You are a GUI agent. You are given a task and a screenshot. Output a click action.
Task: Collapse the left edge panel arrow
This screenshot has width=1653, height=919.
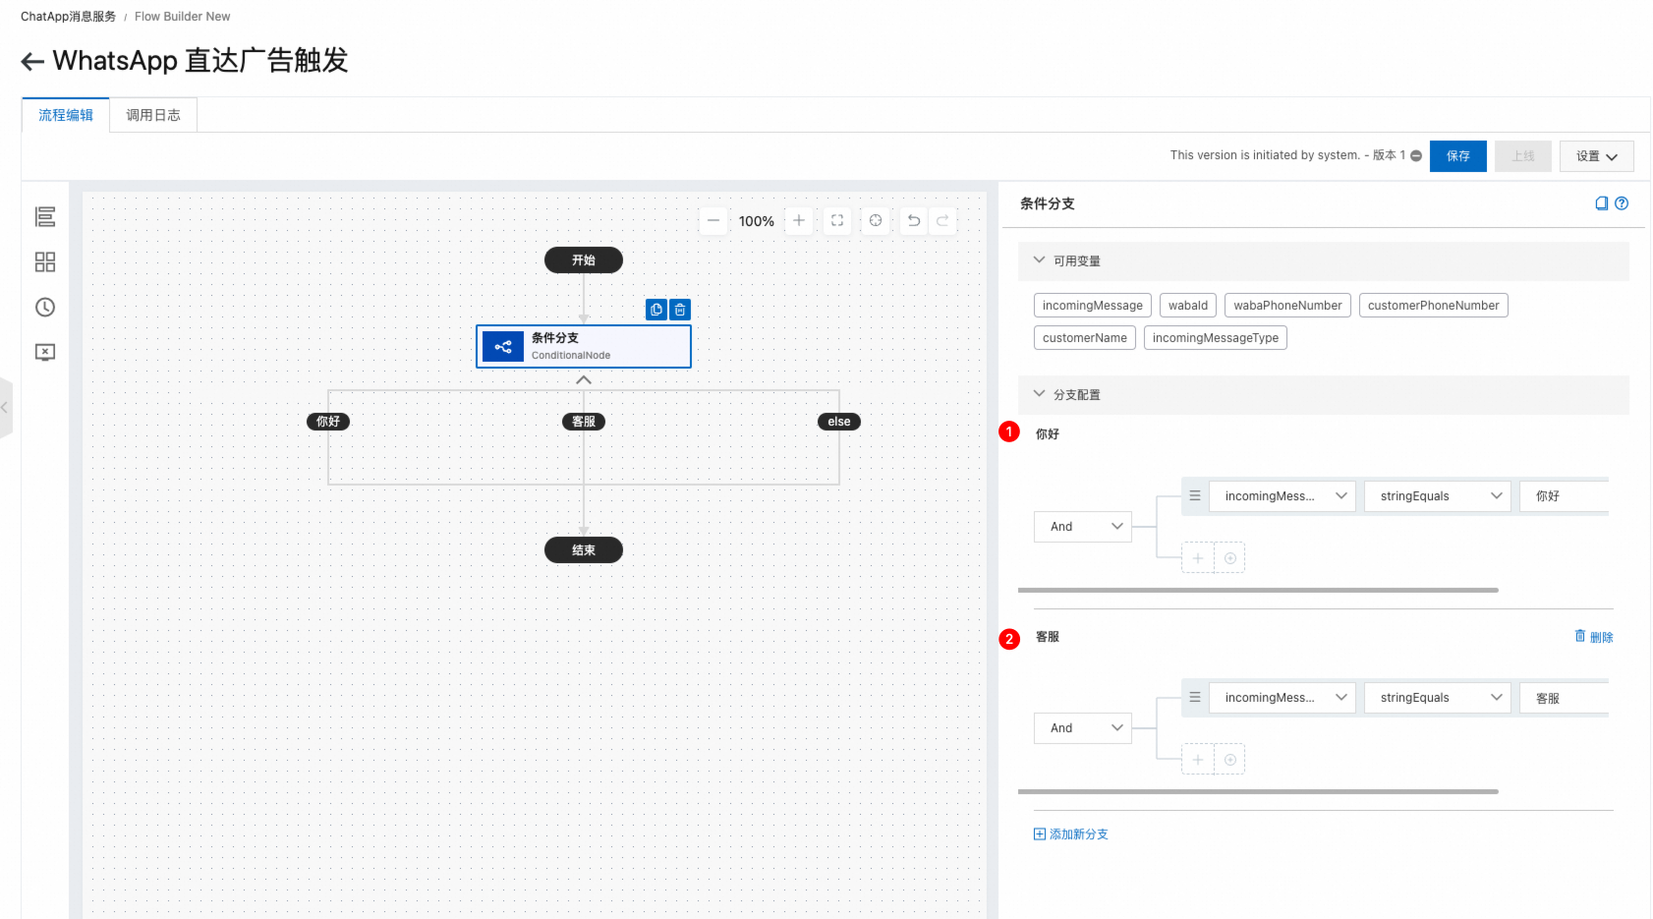[5, 407]
